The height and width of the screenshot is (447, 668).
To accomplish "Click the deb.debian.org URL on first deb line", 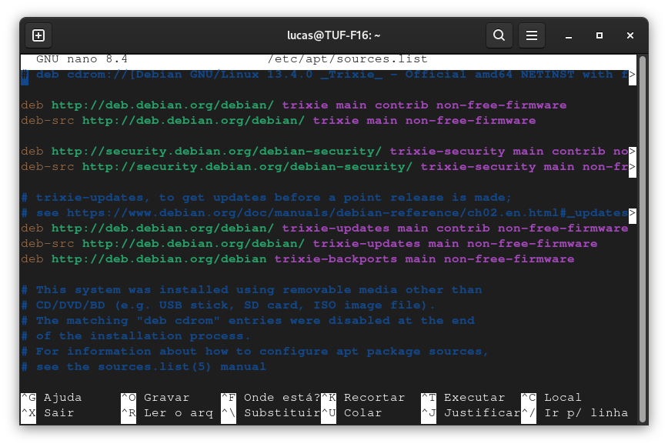I will (162, 105).
